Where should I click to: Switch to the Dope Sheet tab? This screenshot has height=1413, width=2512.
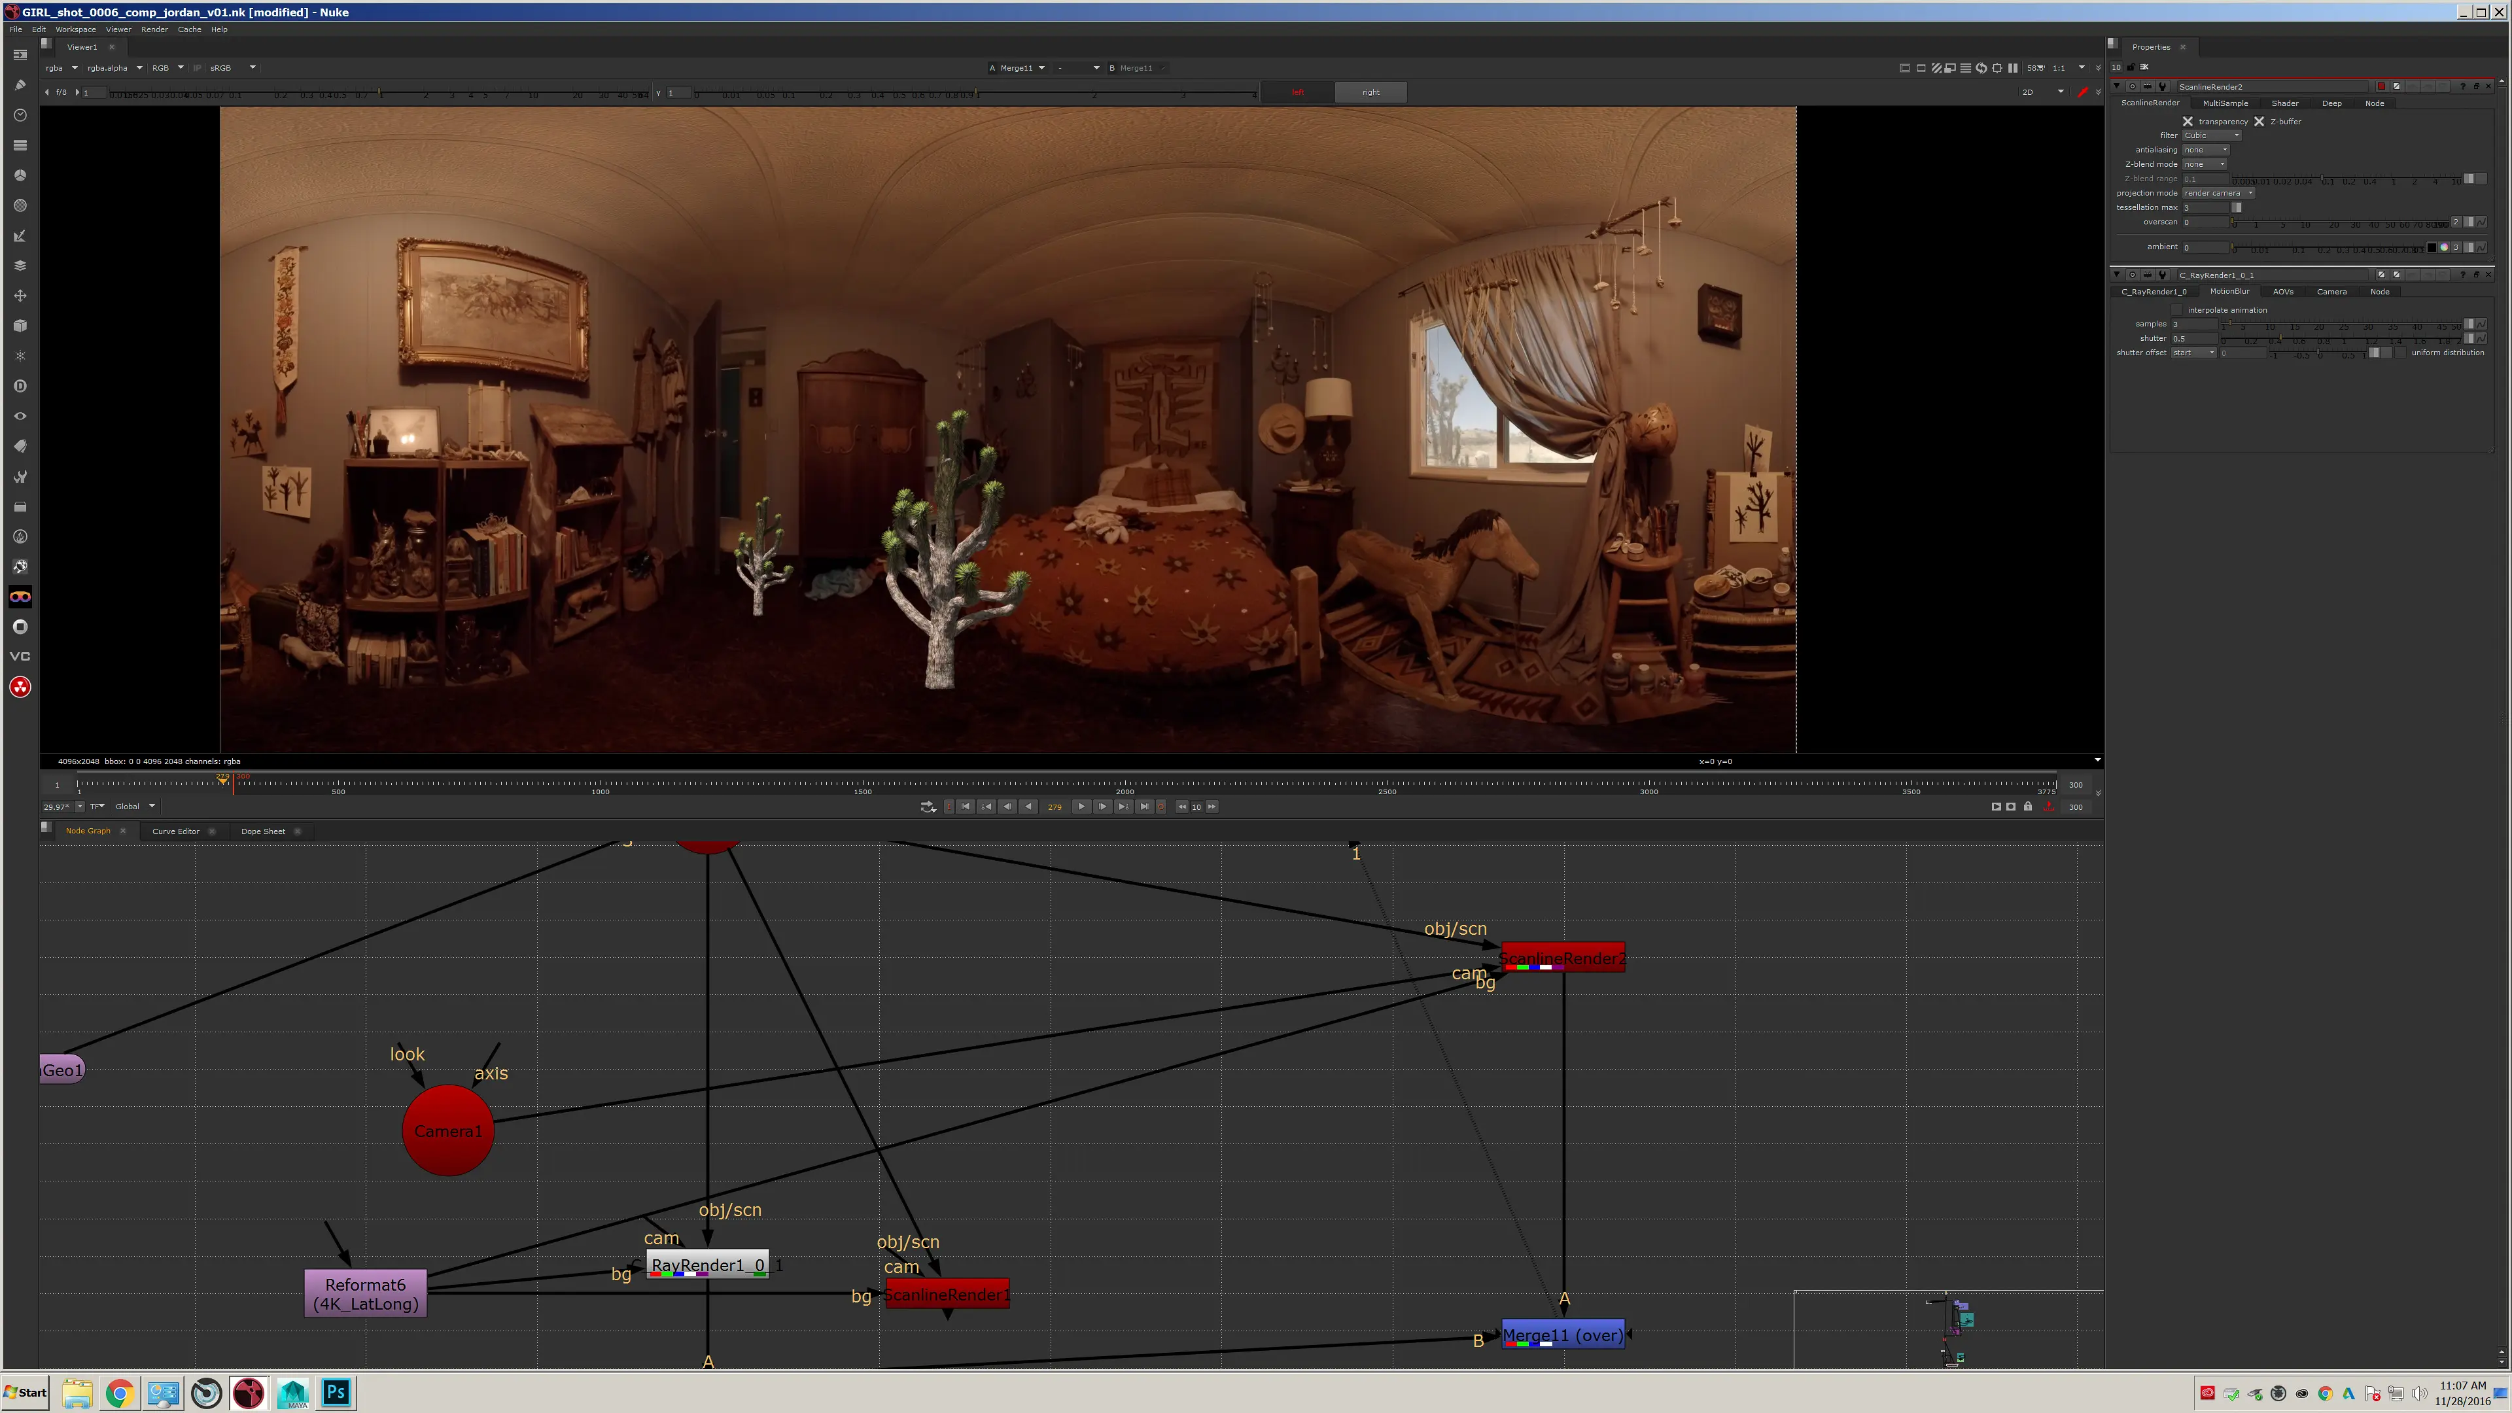(x=263, y=832)
